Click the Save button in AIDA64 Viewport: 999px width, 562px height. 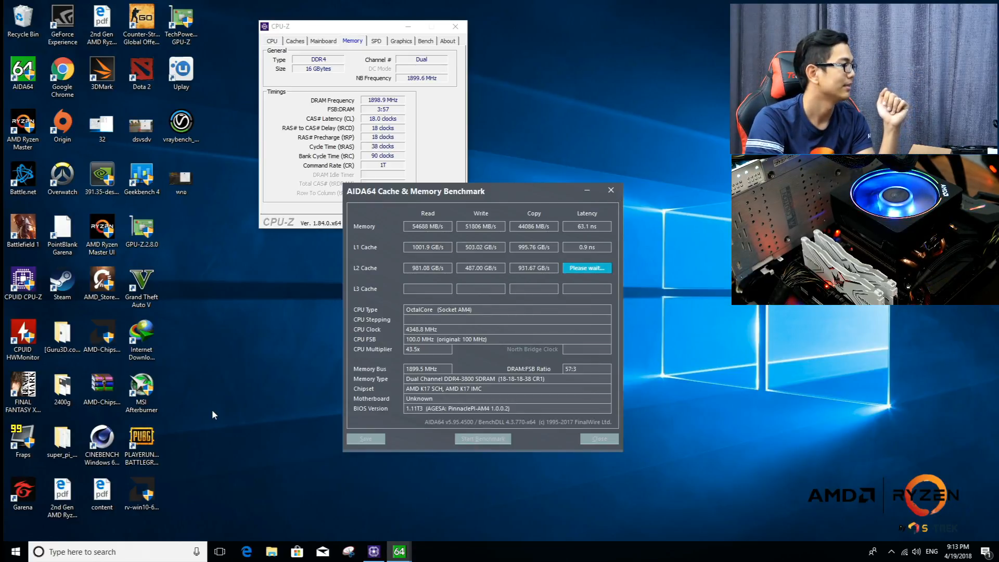pos(366,439)
